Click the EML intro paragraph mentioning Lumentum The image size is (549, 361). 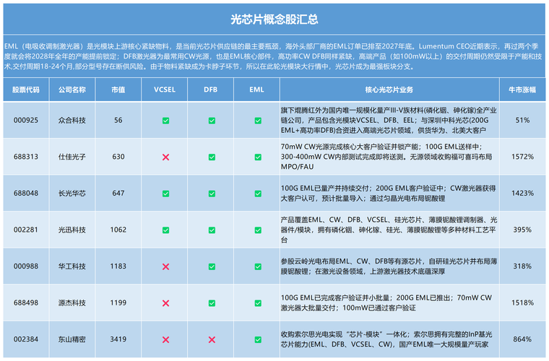pos(273,56)
